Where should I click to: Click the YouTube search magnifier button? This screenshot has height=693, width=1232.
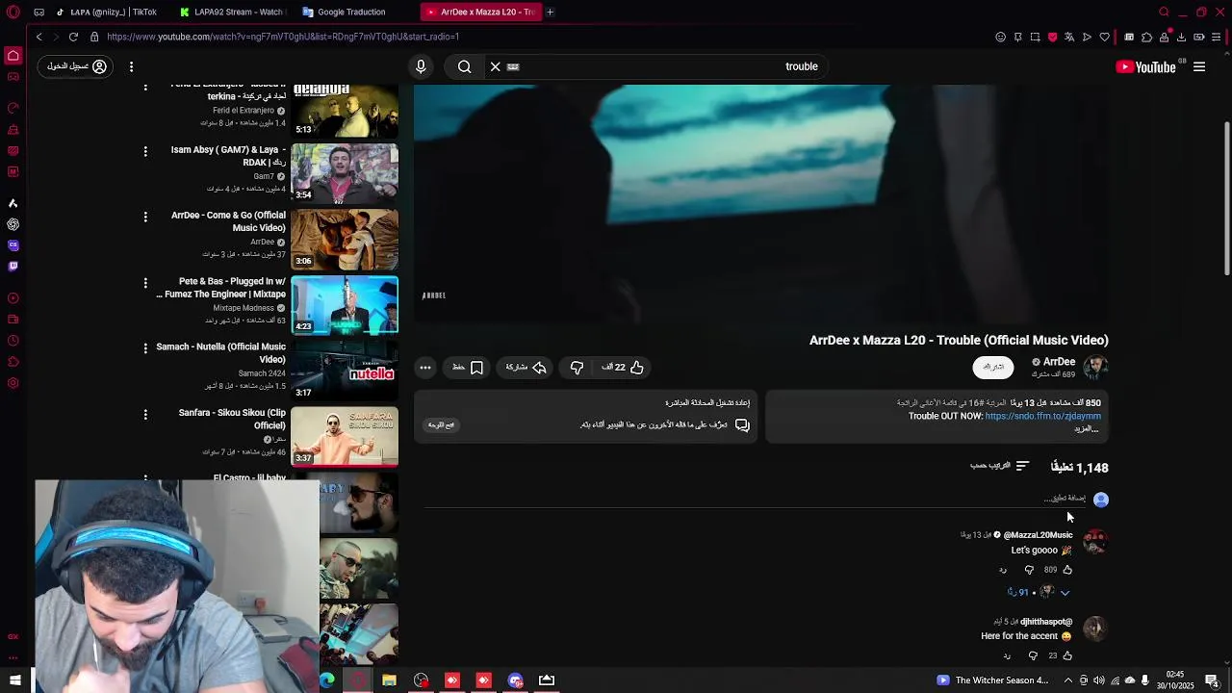pyautogui.click(x=465, y=66)
